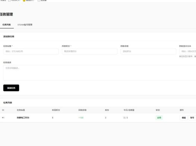
Task: Open 账号 for task #1
Action: pos(192,118)
